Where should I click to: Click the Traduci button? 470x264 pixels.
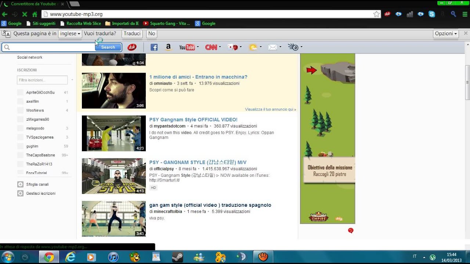pyautogui.click(x=132, y=33)
